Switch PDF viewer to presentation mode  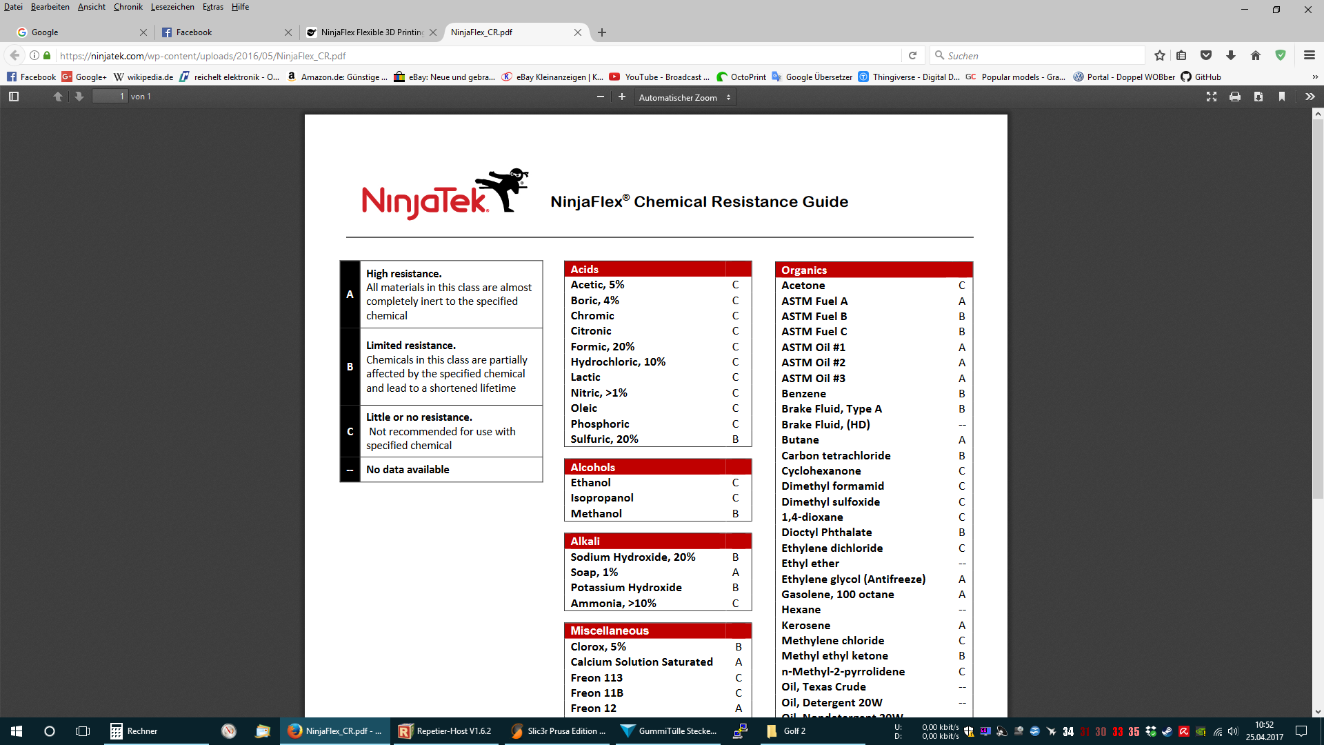pyautogui.click(x=1212, y=97)
